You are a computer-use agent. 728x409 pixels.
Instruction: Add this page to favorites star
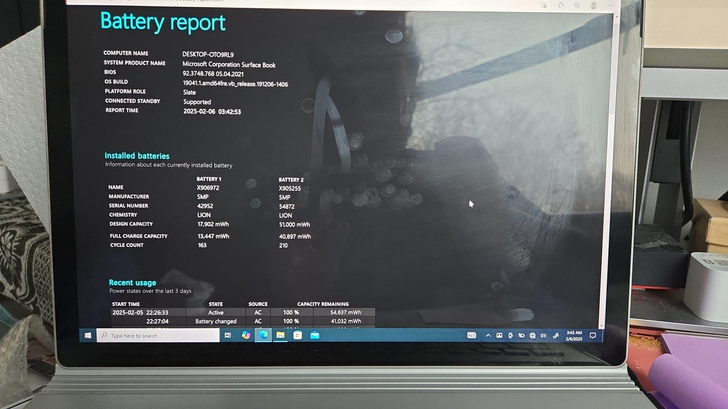(543, 5)
